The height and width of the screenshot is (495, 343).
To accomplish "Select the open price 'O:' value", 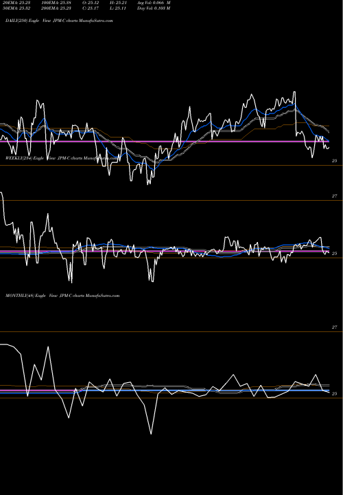I will click(91, 3).
